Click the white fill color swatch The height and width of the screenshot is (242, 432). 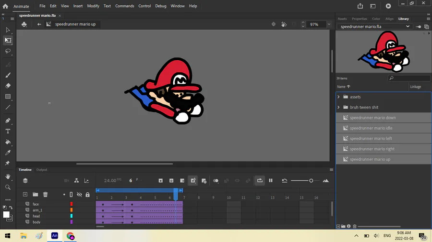coord(6,215)
